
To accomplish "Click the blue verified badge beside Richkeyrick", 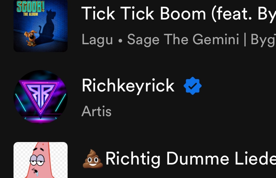I will click(193, 86).
